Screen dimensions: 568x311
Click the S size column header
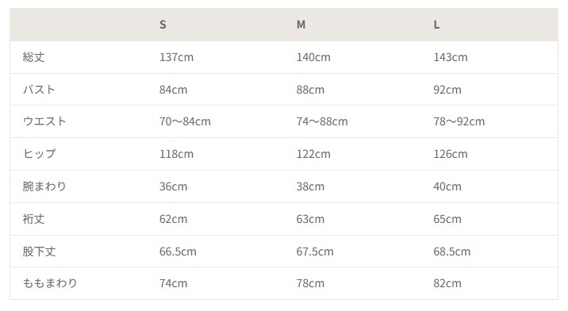click(x=163, y=25)
